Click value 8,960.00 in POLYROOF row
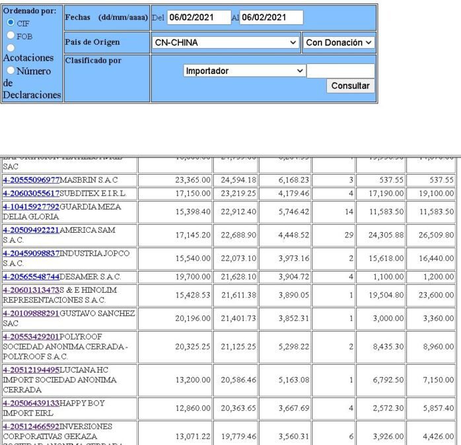 coord(439,347)
